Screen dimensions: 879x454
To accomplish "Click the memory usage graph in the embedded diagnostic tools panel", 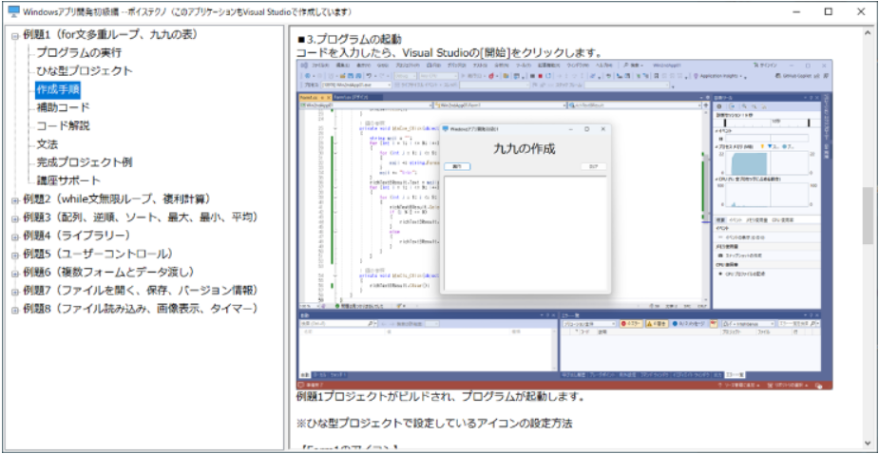I will (x=765, y=163).
